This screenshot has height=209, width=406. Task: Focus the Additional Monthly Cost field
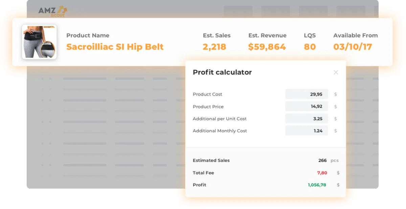(307, 131)
